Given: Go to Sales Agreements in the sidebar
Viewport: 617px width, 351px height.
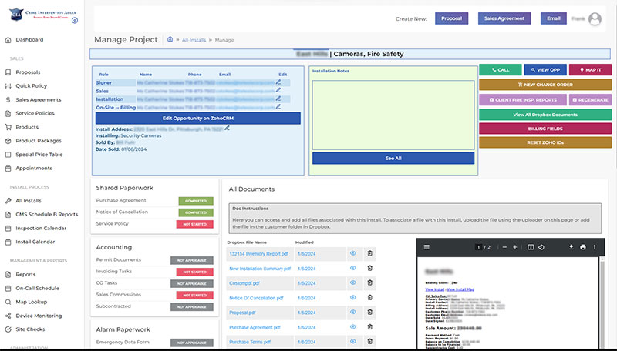Looking at the screenshot, I should click(38, 99).
